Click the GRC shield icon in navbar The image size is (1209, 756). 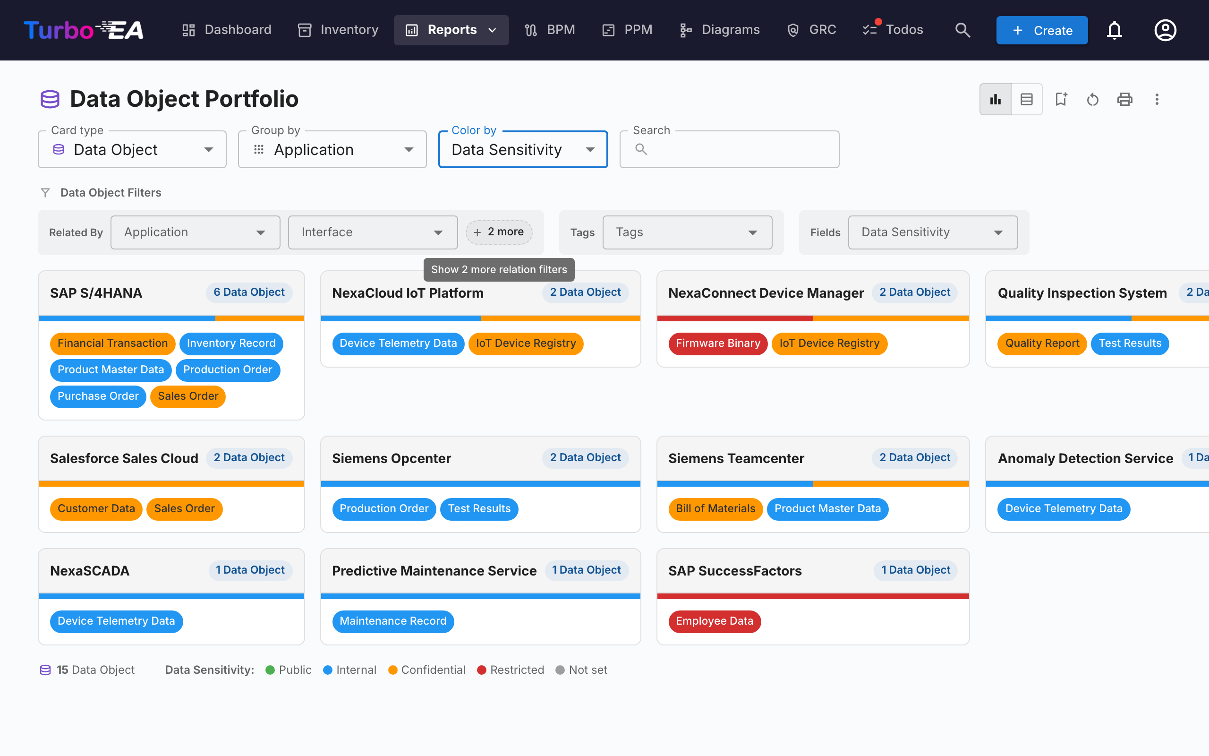(793, 30)
